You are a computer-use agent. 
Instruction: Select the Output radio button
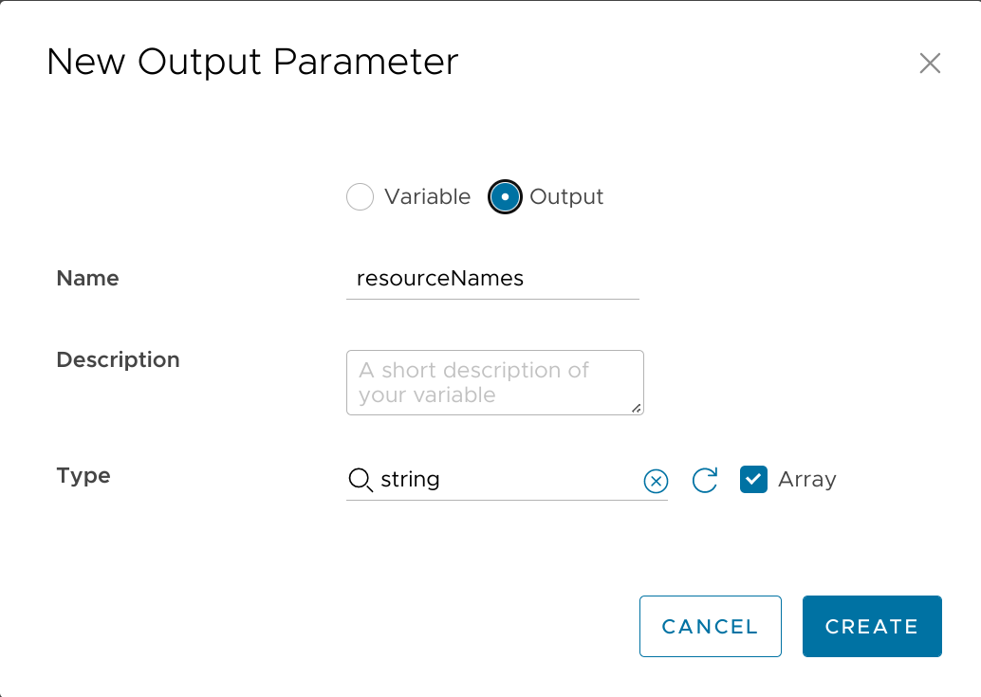tap(505, 197)
